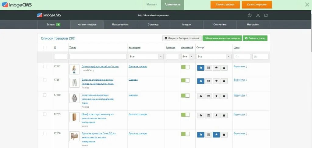The width and height of the screenshot is (312, 148).
Task: Check the checkbox for product 17260
Action: 45,95
